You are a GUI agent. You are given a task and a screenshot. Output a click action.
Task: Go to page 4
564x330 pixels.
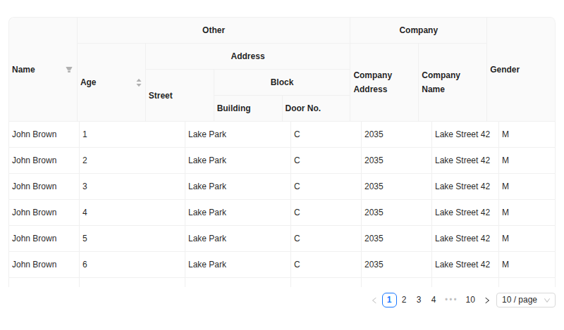pos(434,300)
